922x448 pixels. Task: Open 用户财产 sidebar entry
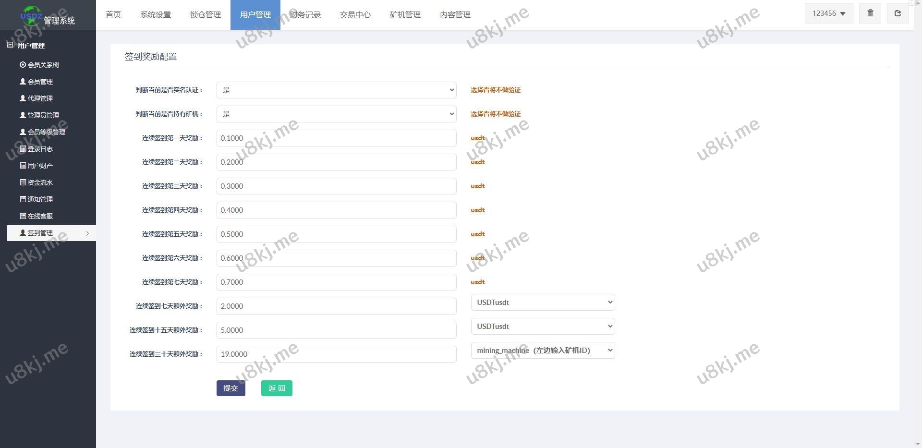(x=40, y=166)
